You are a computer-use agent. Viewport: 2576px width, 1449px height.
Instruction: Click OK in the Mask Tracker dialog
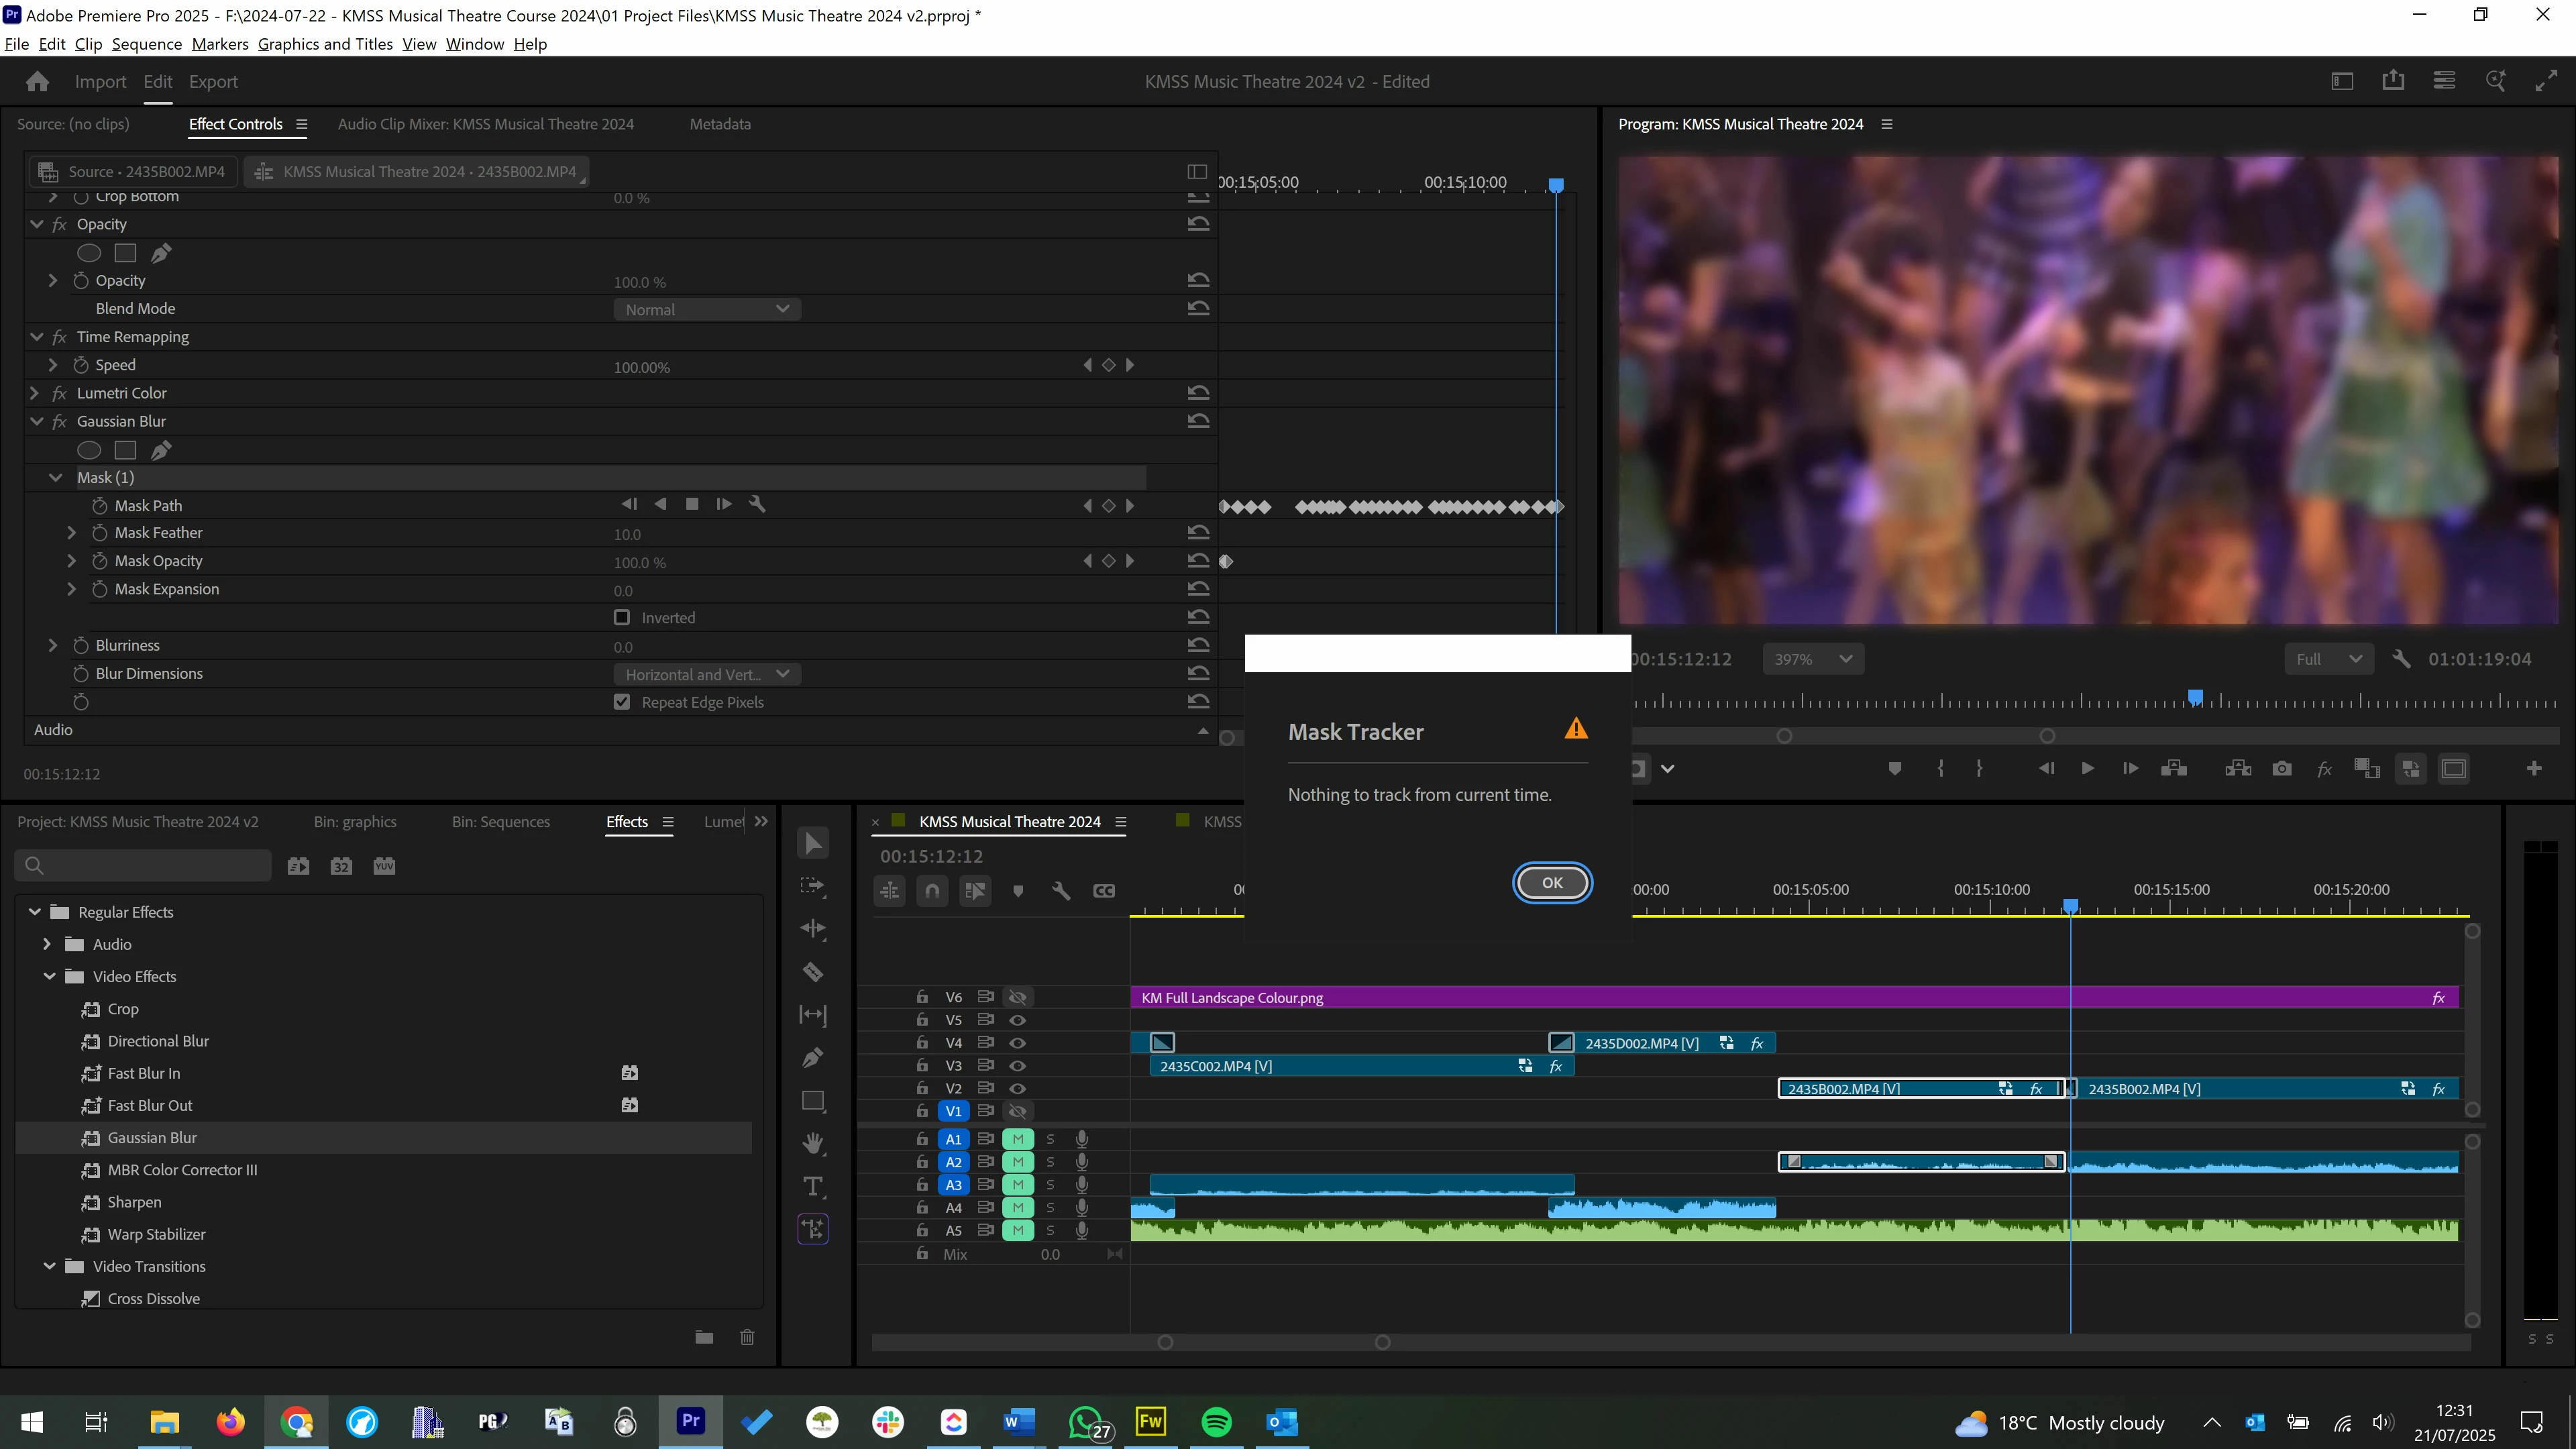click(1551, 883)
